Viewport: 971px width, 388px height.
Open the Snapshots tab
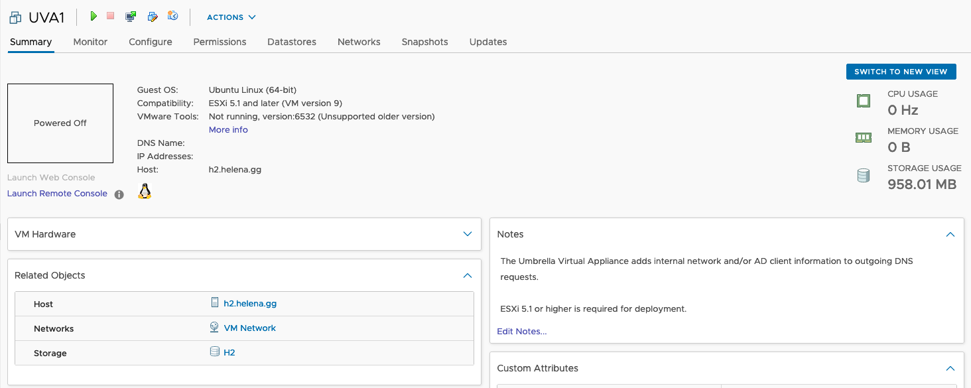(424, 42)
